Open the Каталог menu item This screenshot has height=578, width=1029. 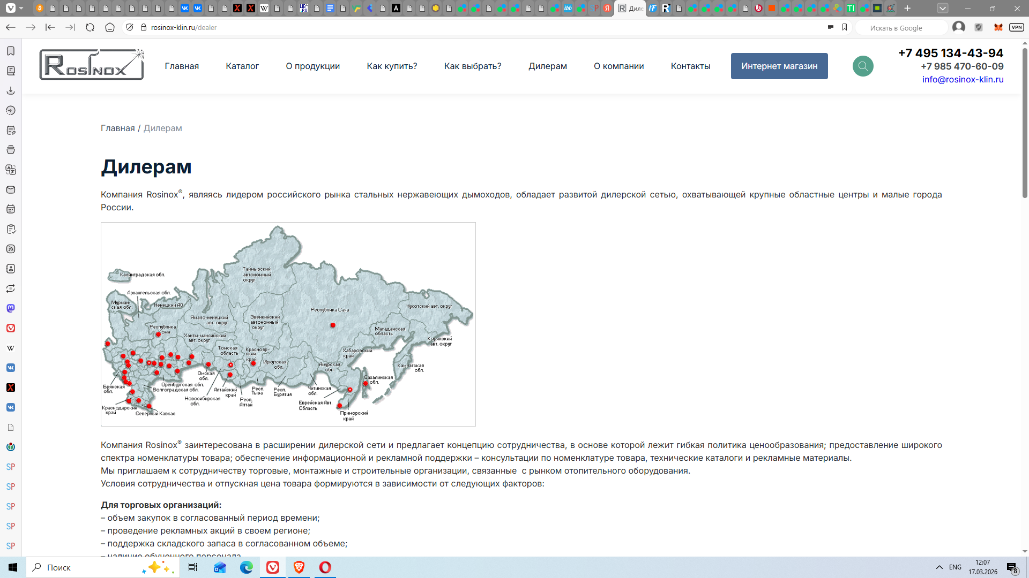(x=242, y=66)
